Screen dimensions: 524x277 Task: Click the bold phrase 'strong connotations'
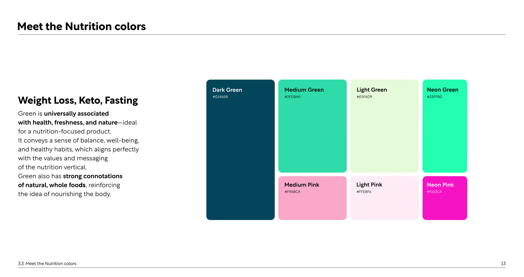pos(93,176)
